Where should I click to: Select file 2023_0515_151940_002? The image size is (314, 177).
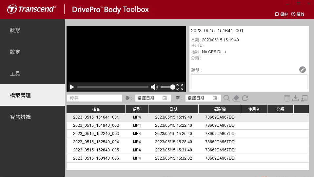[187, 125]
